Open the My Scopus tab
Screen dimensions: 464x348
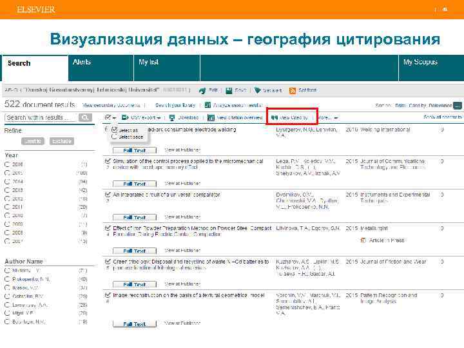click(x=431, y=68)
